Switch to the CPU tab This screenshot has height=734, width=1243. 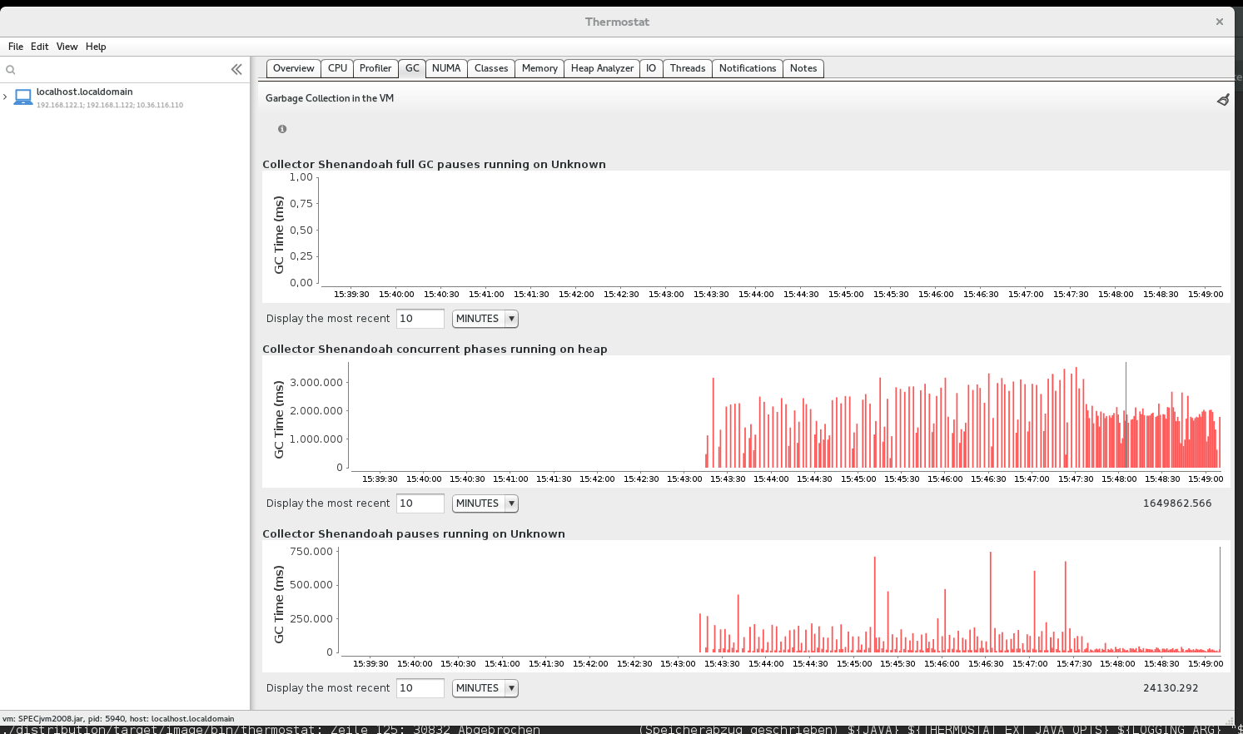[x=337, y=68]
